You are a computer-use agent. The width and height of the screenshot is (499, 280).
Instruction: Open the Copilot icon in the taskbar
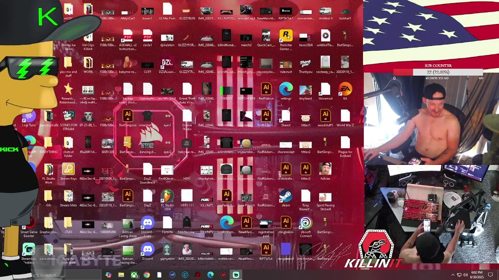[108, 275]
